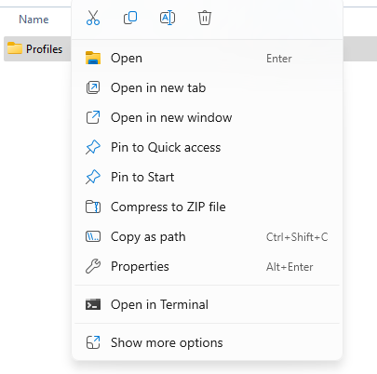Screen dimensions: 377x374
Task: Choose Compress to ZIP file
Action: coord(207,207)
